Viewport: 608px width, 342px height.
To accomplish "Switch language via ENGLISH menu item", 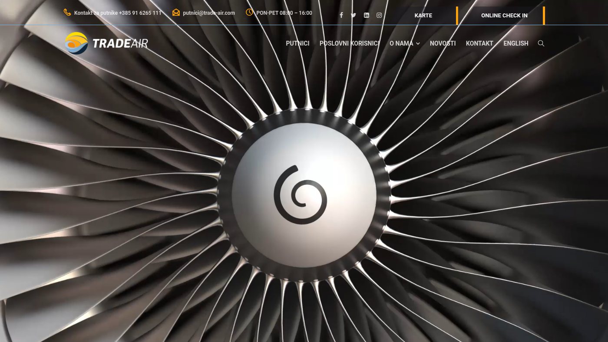I will click(x=516, y=43).
